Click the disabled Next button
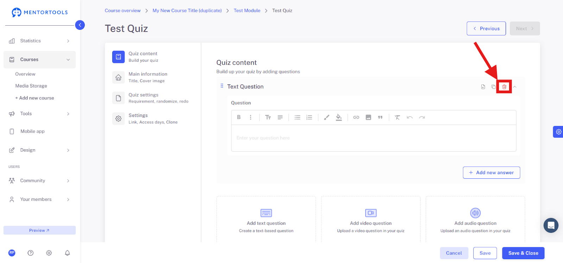 [525, 28]
